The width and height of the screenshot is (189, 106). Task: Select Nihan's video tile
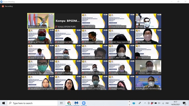pyautogui.click(x=148, y=21)
